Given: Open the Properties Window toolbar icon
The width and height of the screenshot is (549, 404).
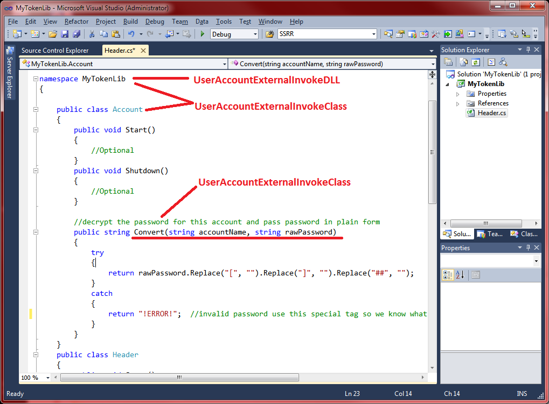Looking at the screenshot, I should [400, 34].
